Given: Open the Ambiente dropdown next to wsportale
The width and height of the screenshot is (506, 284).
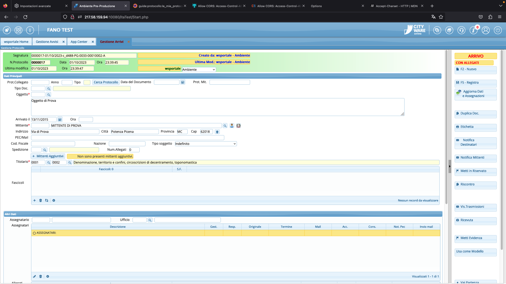Looking at the screenshot, I should tap(199, 70).
